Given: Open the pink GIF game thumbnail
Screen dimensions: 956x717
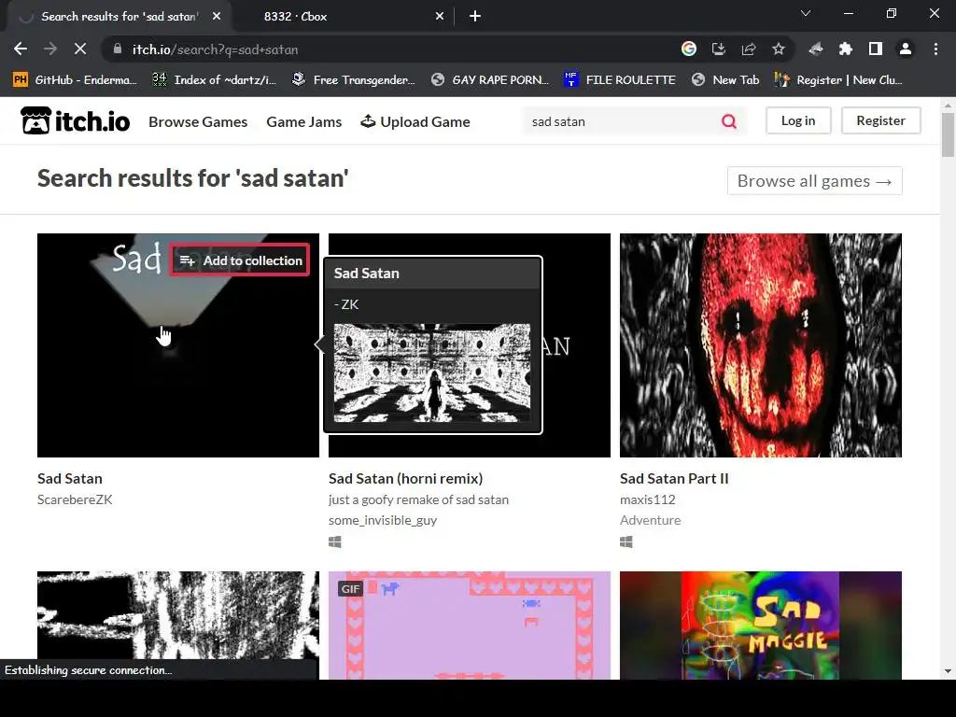Looking at the screenshot, I should click(470, 625).
